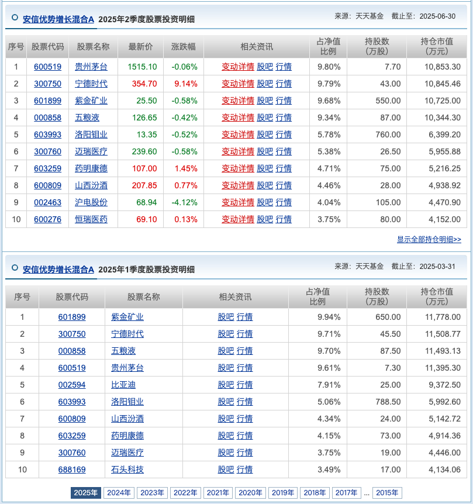
Task: Open 沪电股份 stock name link
Action: (91, 202)
